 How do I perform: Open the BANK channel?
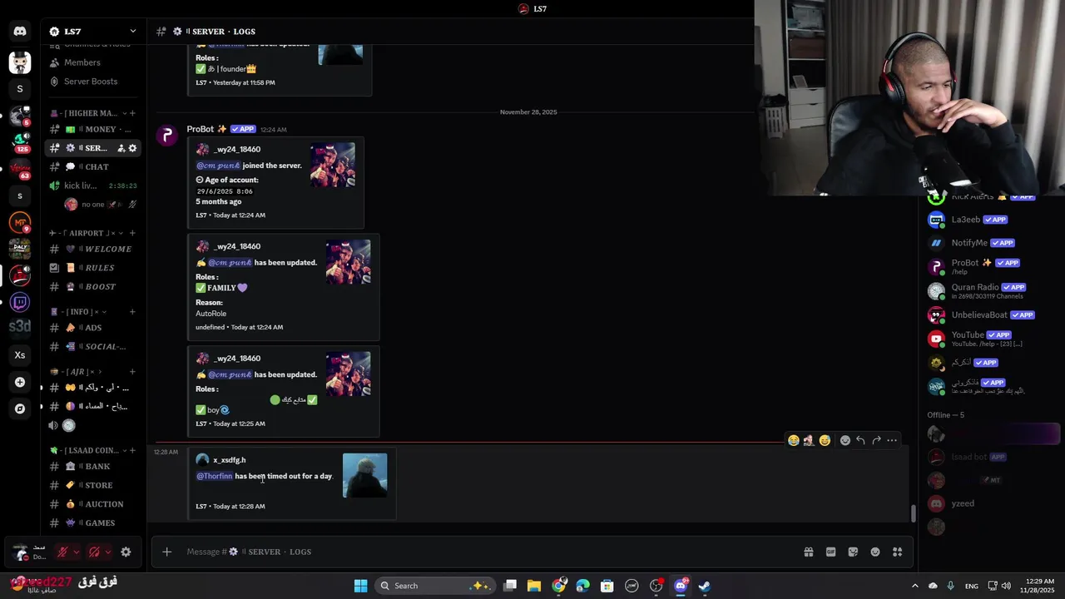click(92, 467)
